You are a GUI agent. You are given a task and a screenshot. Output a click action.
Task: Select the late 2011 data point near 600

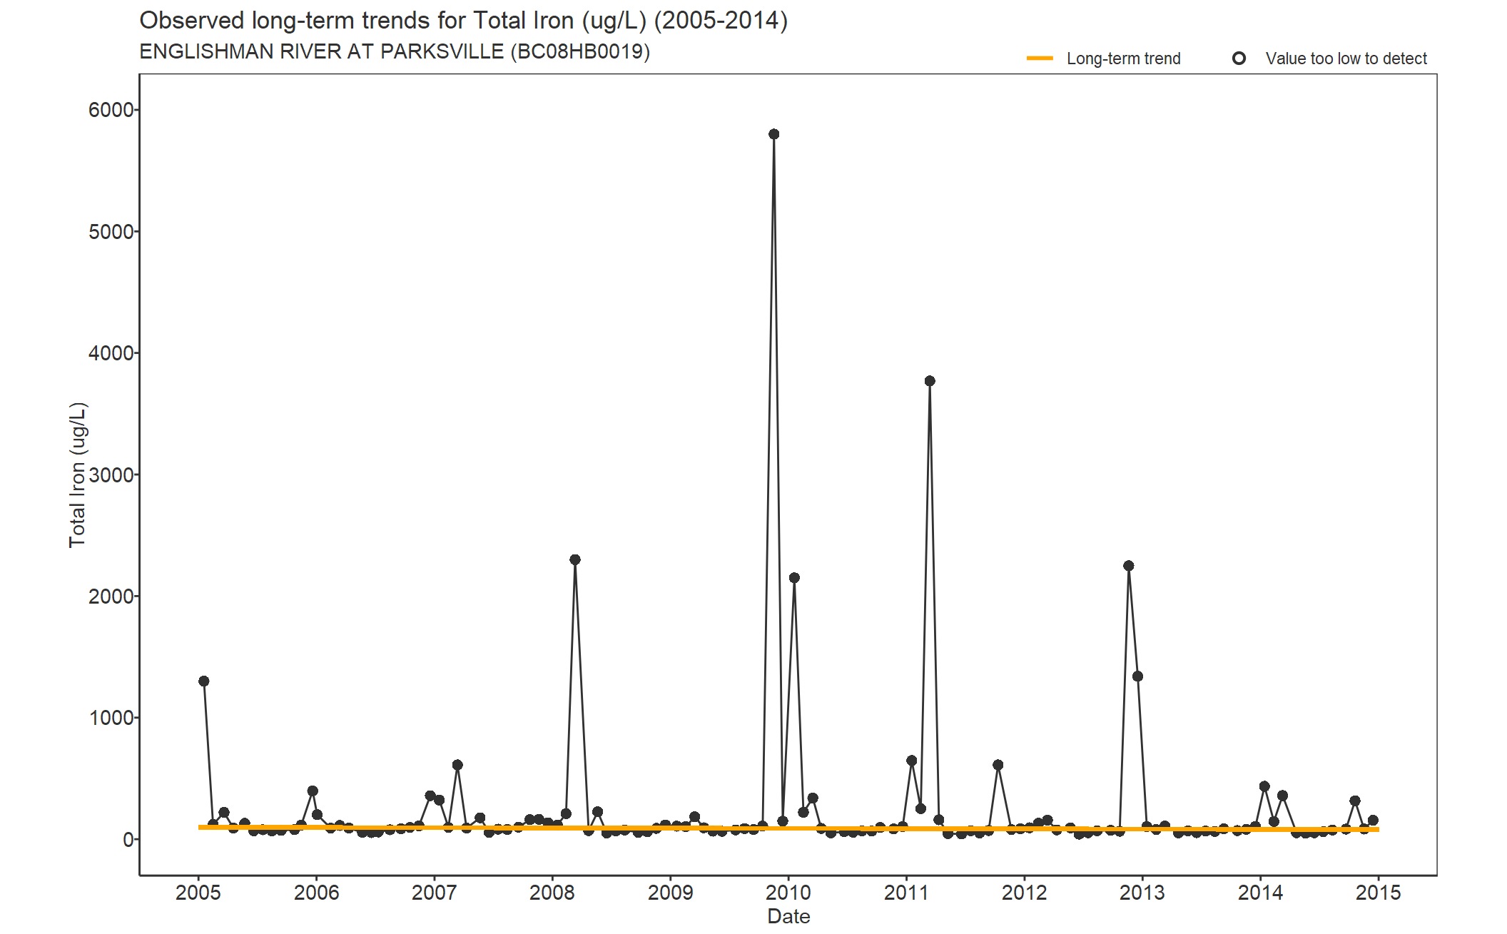pyautogui.click(x=998, y=765)
